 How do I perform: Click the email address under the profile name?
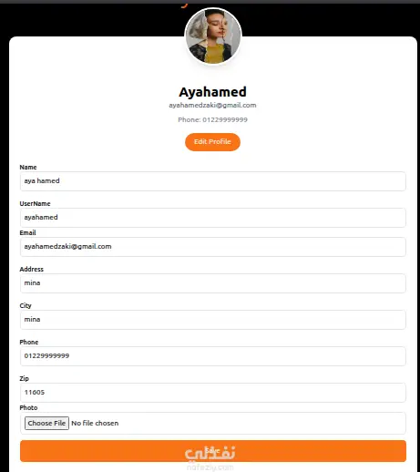pos(212,105)
